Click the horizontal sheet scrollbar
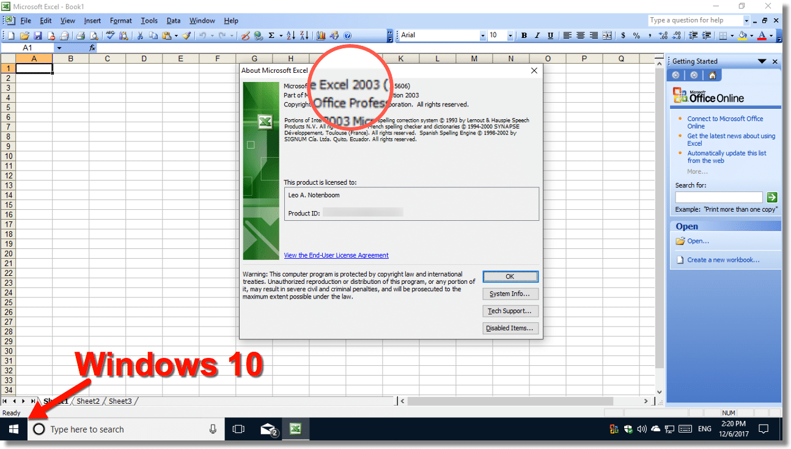The image size is (791, 449). (524, 401)
